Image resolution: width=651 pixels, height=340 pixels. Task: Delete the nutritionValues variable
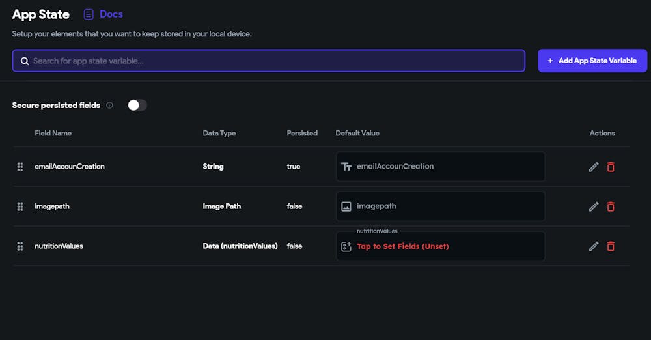click(611, 246)
